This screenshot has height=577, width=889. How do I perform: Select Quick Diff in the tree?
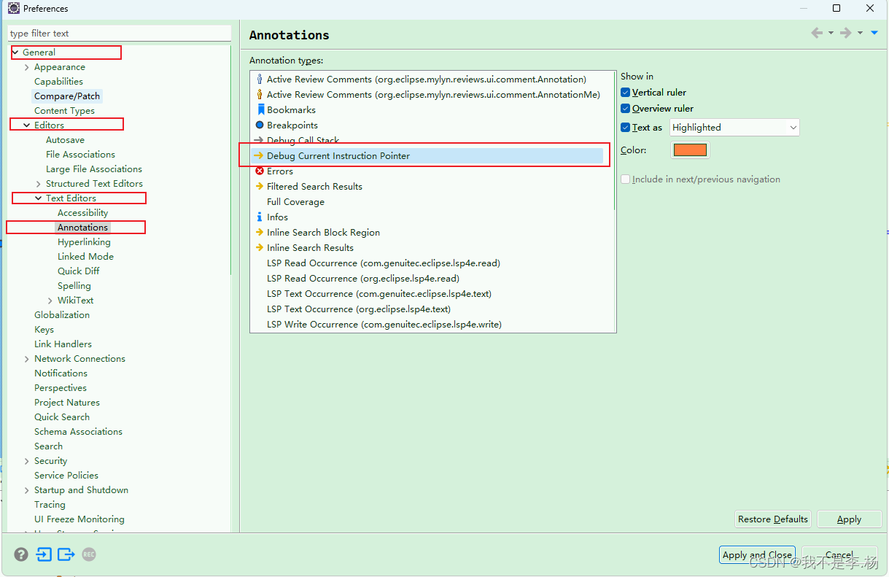click(79, 271)
